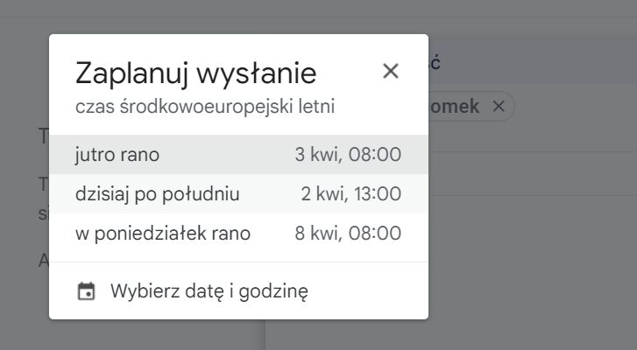Click the "8 kwi, 08:00" time
Viewport: 637px width, 350px height.
coord(348,233)
